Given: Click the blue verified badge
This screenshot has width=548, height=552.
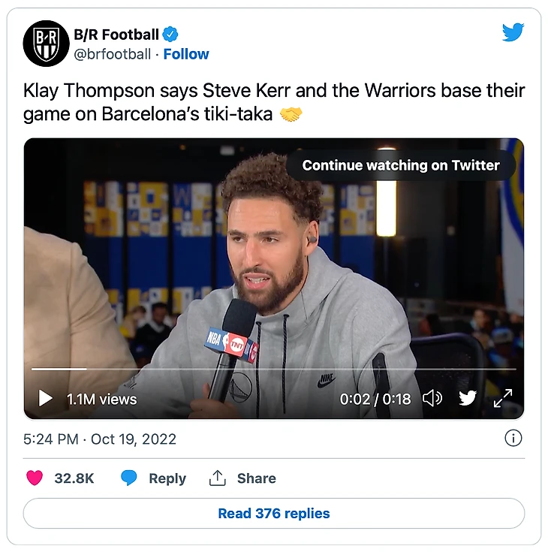Looking at the screenshot, I should tap(172, 35).
